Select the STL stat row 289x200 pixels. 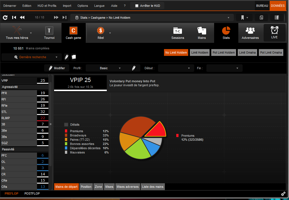(x=25, y=112)
